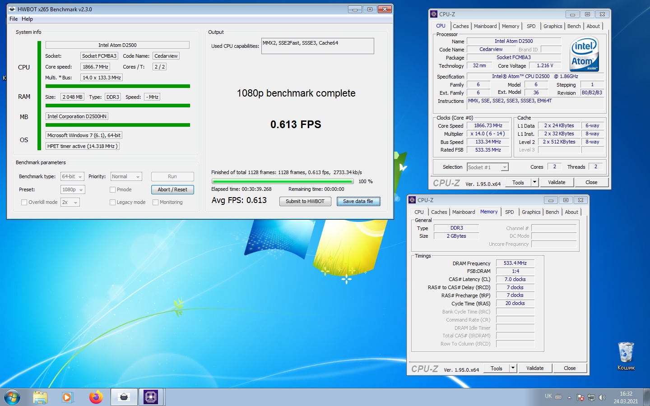This screenshot has width=650, height=406.
Task: Switch to HWBOT x265 taskbar icon
Action: click(x=124, y=397)
